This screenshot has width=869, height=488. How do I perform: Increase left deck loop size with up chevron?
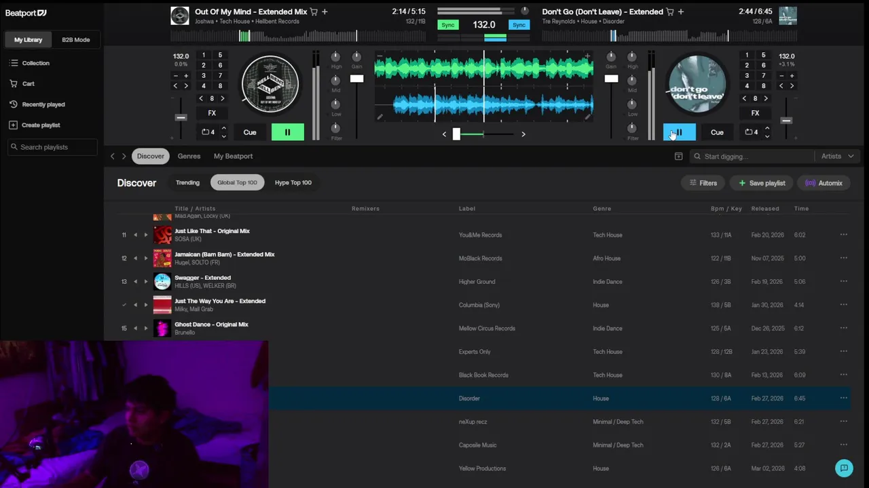coord(224,128)
